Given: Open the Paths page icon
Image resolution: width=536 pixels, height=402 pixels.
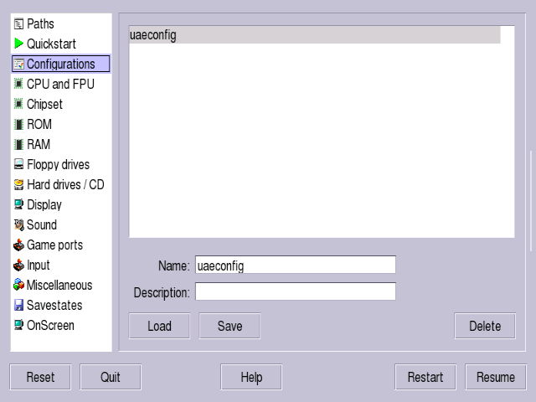Looking at the screenshot, I should click(x=18, y=24).
